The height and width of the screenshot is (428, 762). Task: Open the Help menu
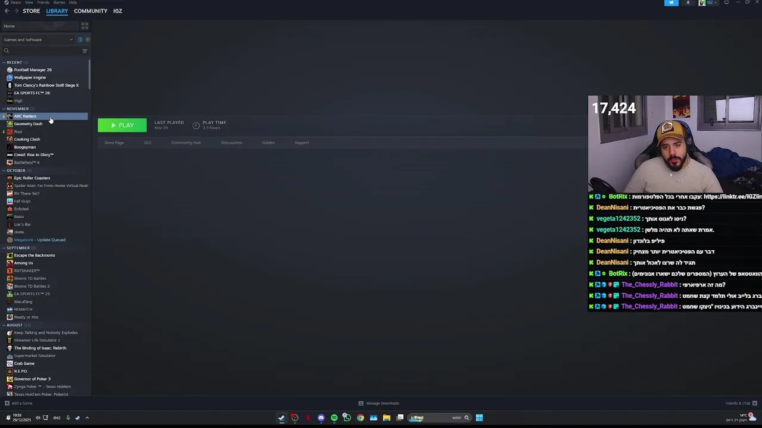pos(73,2)
